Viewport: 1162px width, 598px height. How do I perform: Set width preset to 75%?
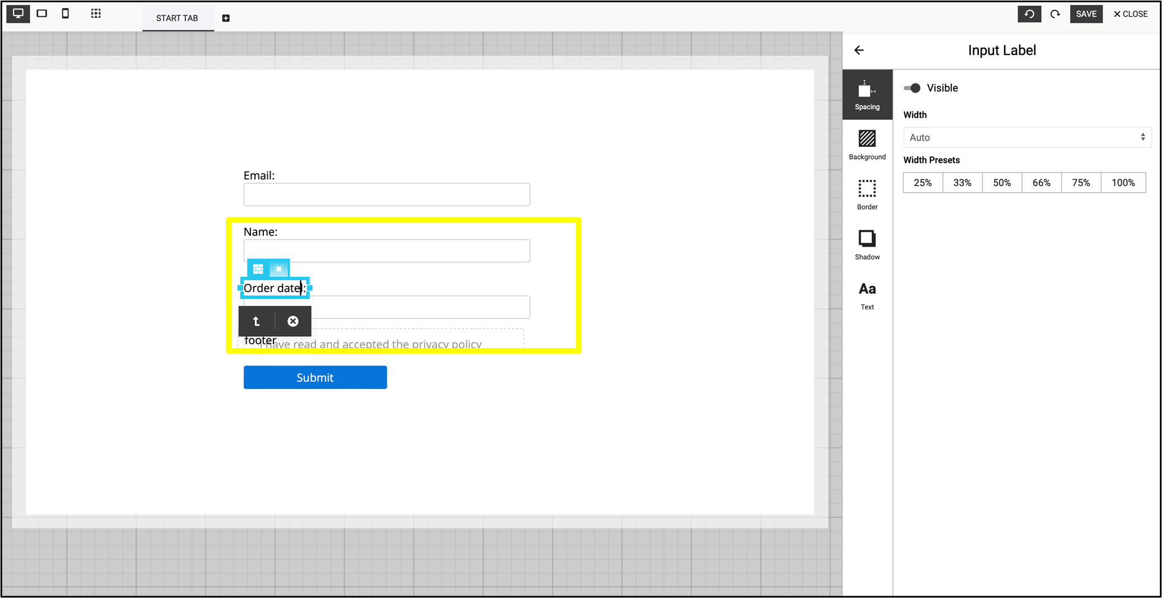coord(1081,183)
